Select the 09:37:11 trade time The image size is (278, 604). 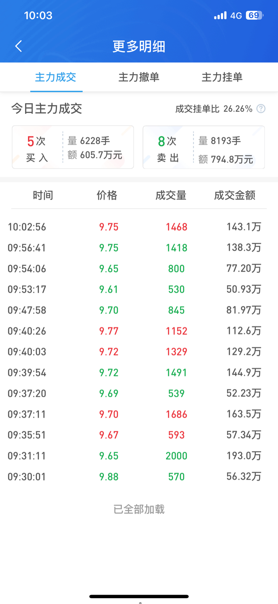pos(27,414)
